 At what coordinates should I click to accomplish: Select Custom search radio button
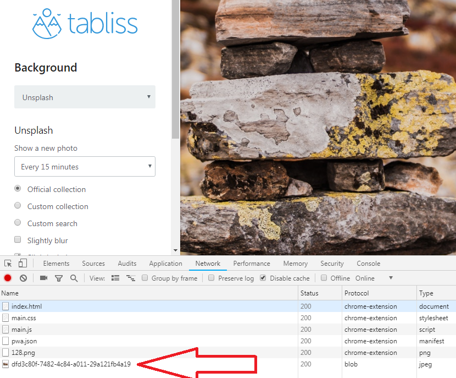coord(18,222)
